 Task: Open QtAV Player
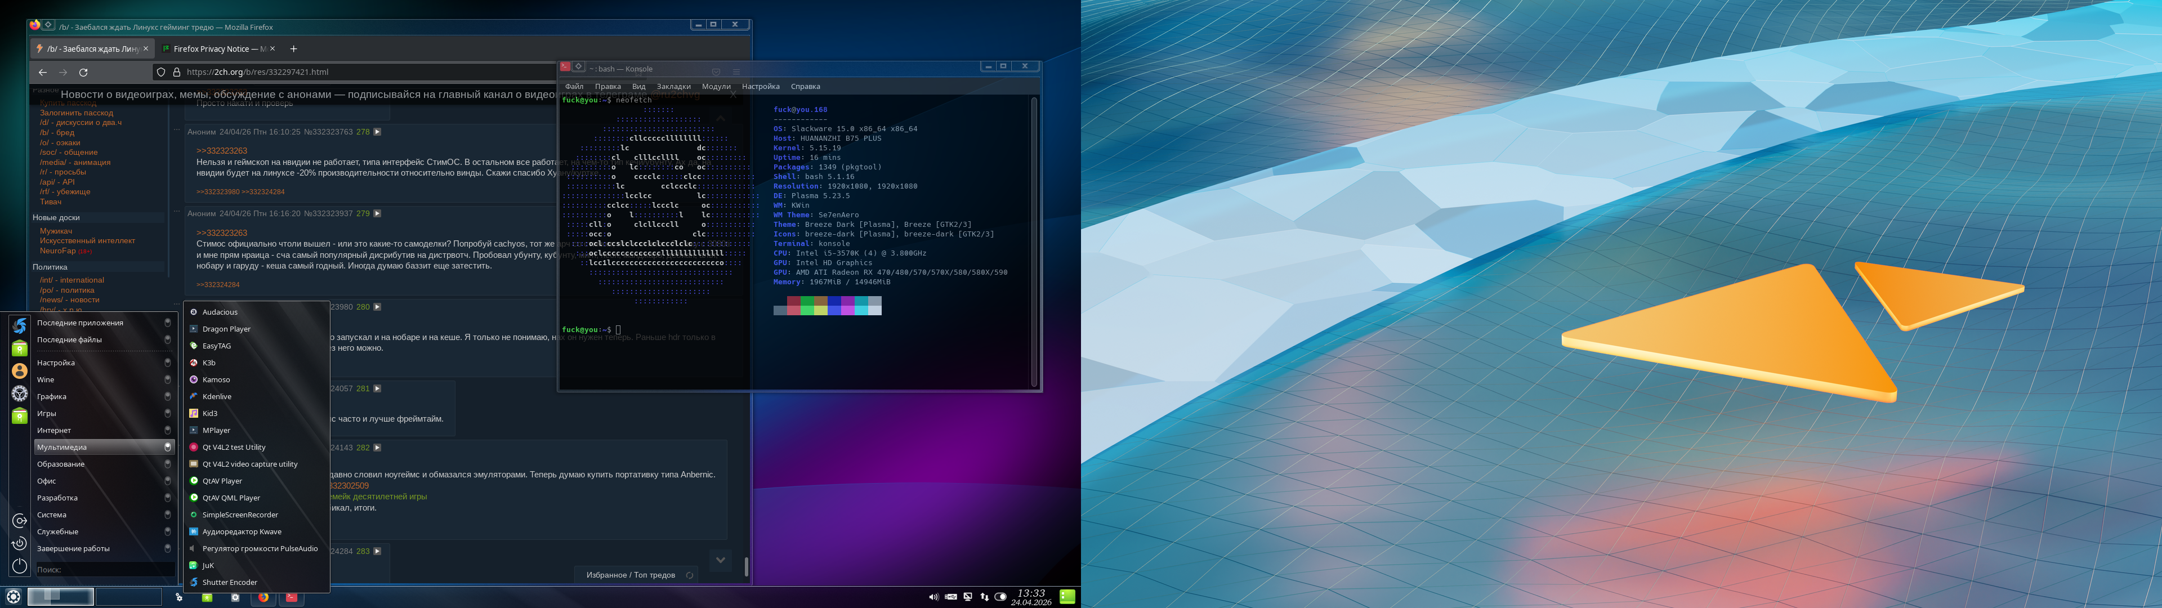pyautogui.click(x=256, y=480)
